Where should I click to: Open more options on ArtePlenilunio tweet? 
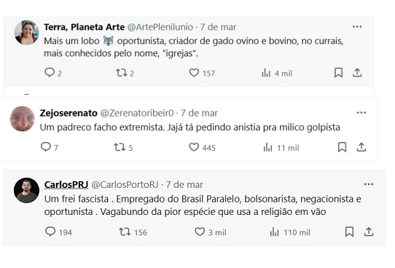point(357,27)
